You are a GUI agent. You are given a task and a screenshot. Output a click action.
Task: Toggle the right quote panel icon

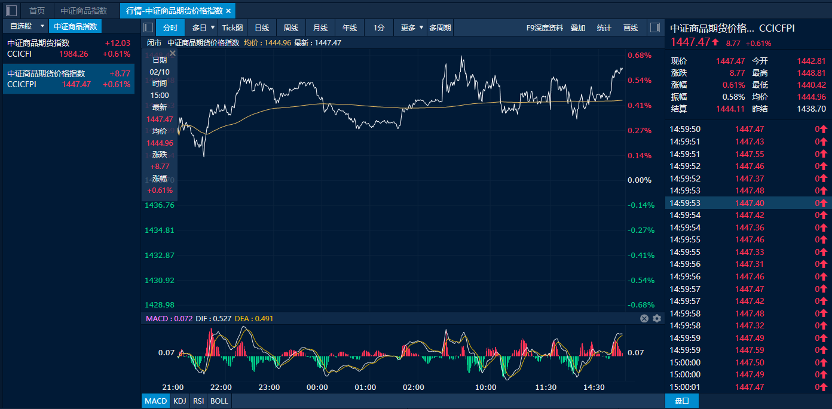tap(654, 27)
